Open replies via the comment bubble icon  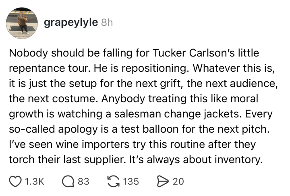pos(68,182)
